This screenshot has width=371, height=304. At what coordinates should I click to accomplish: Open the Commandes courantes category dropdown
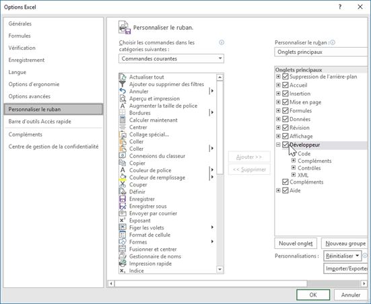(x=171, y=59)
